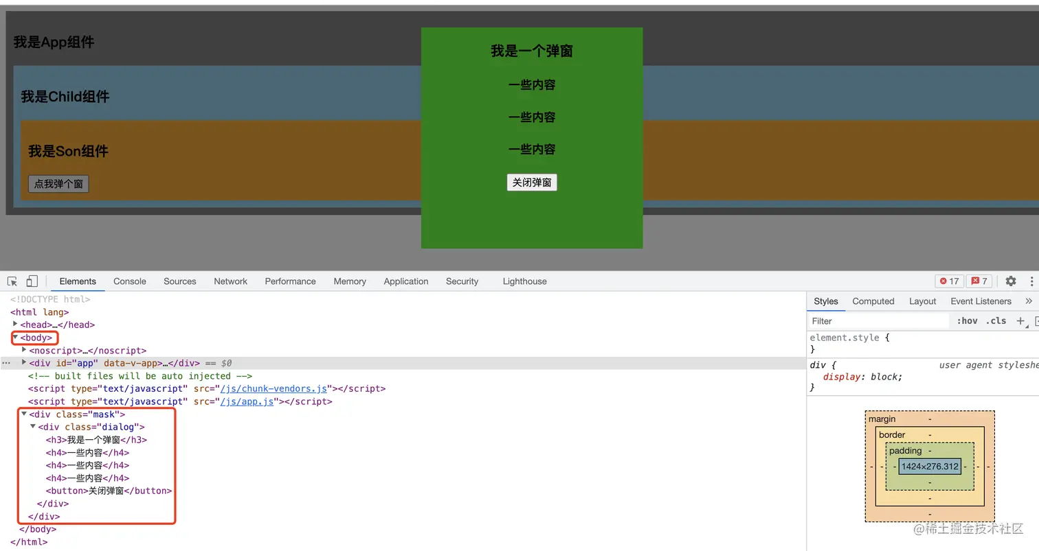Image resolution: width=1039 pixels, height=551 pixels.
Task: Click the margin label in box model
Action: (882, 419)
